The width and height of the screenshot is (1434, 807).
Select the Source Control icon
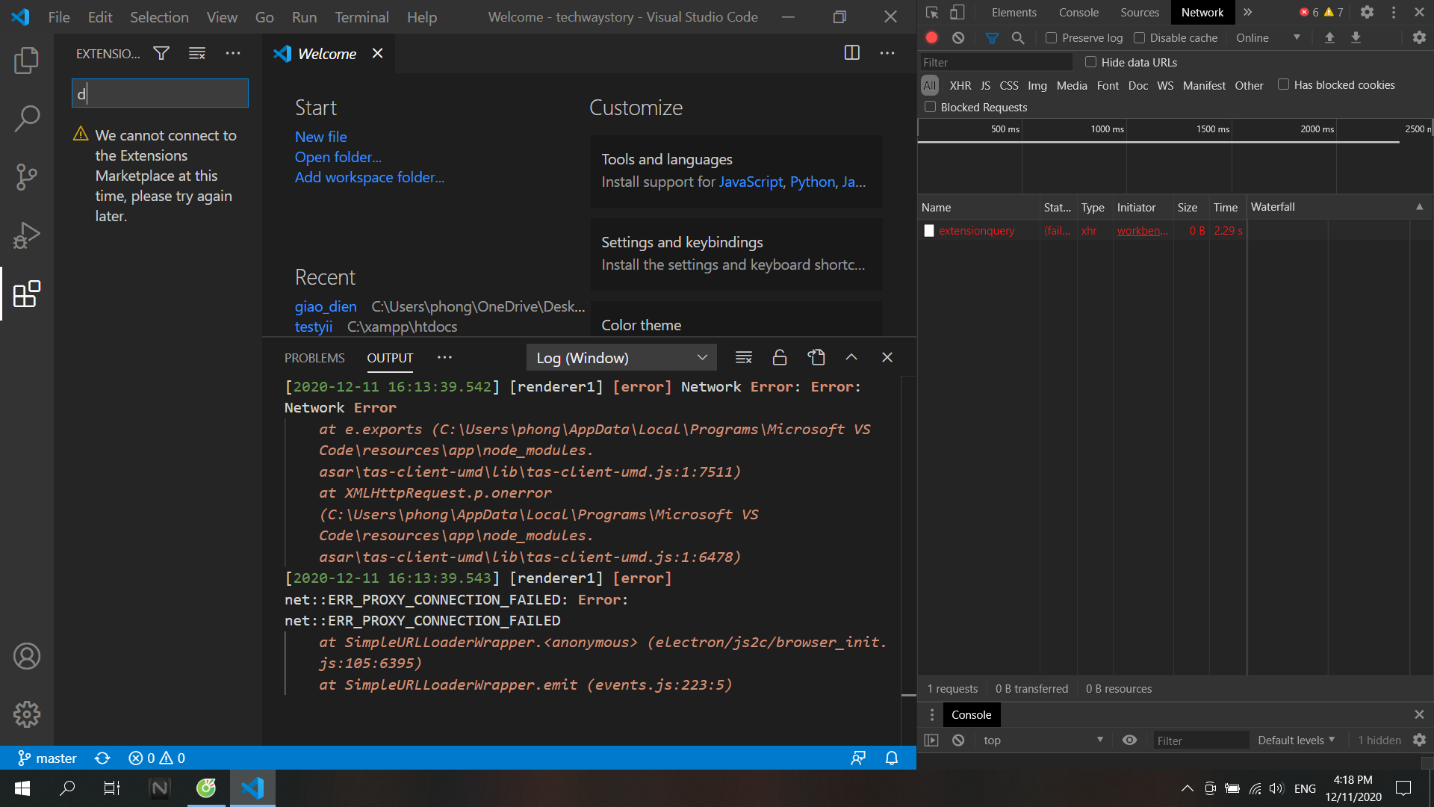pyautogui.click(x=27, y=176)
